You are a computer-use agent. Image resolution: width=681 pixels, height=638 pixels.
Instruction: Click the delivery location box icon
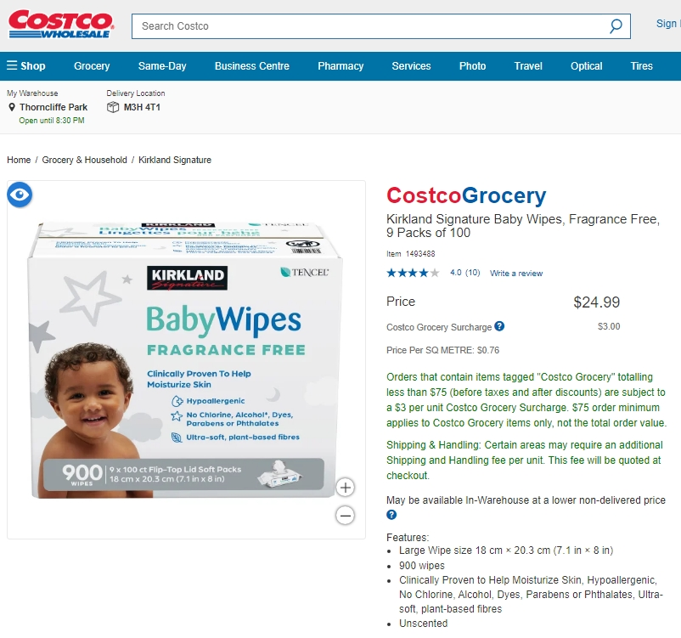(x=113, y=107)
